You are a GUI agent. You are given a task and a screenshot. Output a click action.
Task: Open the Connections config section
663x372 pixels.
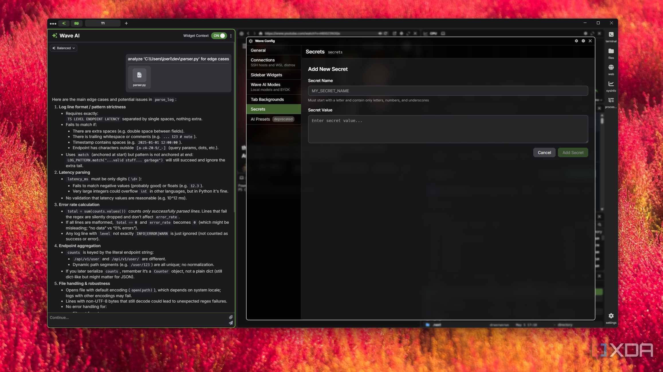click(x=274, y=63)
